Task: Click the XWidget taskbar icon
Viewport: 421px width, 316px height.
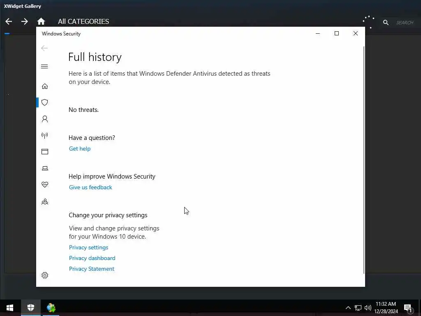Action: coord(51,308)
